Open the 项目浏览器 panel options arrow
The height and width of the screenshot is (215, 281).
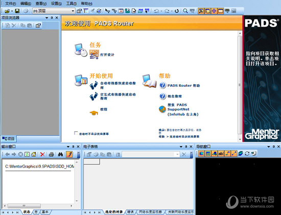pyautogui.click(x=47, y=18)
